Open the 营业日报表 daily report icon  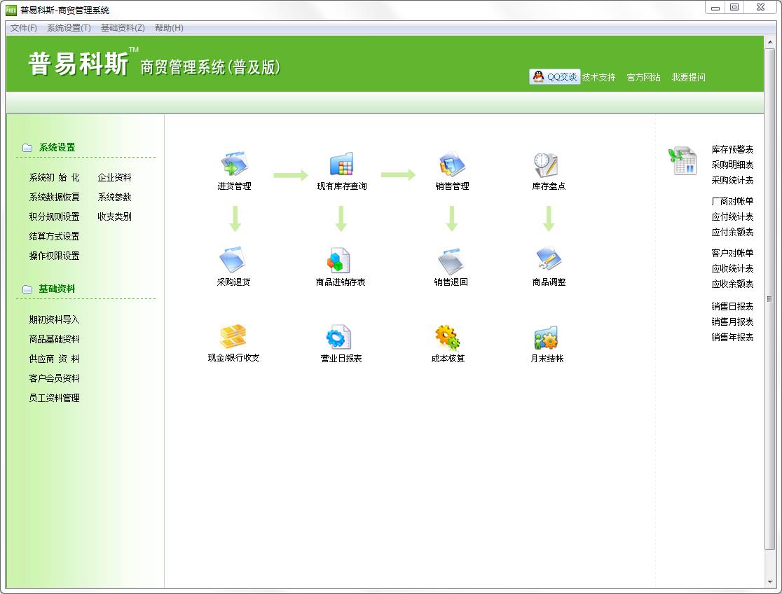[338, 337]
